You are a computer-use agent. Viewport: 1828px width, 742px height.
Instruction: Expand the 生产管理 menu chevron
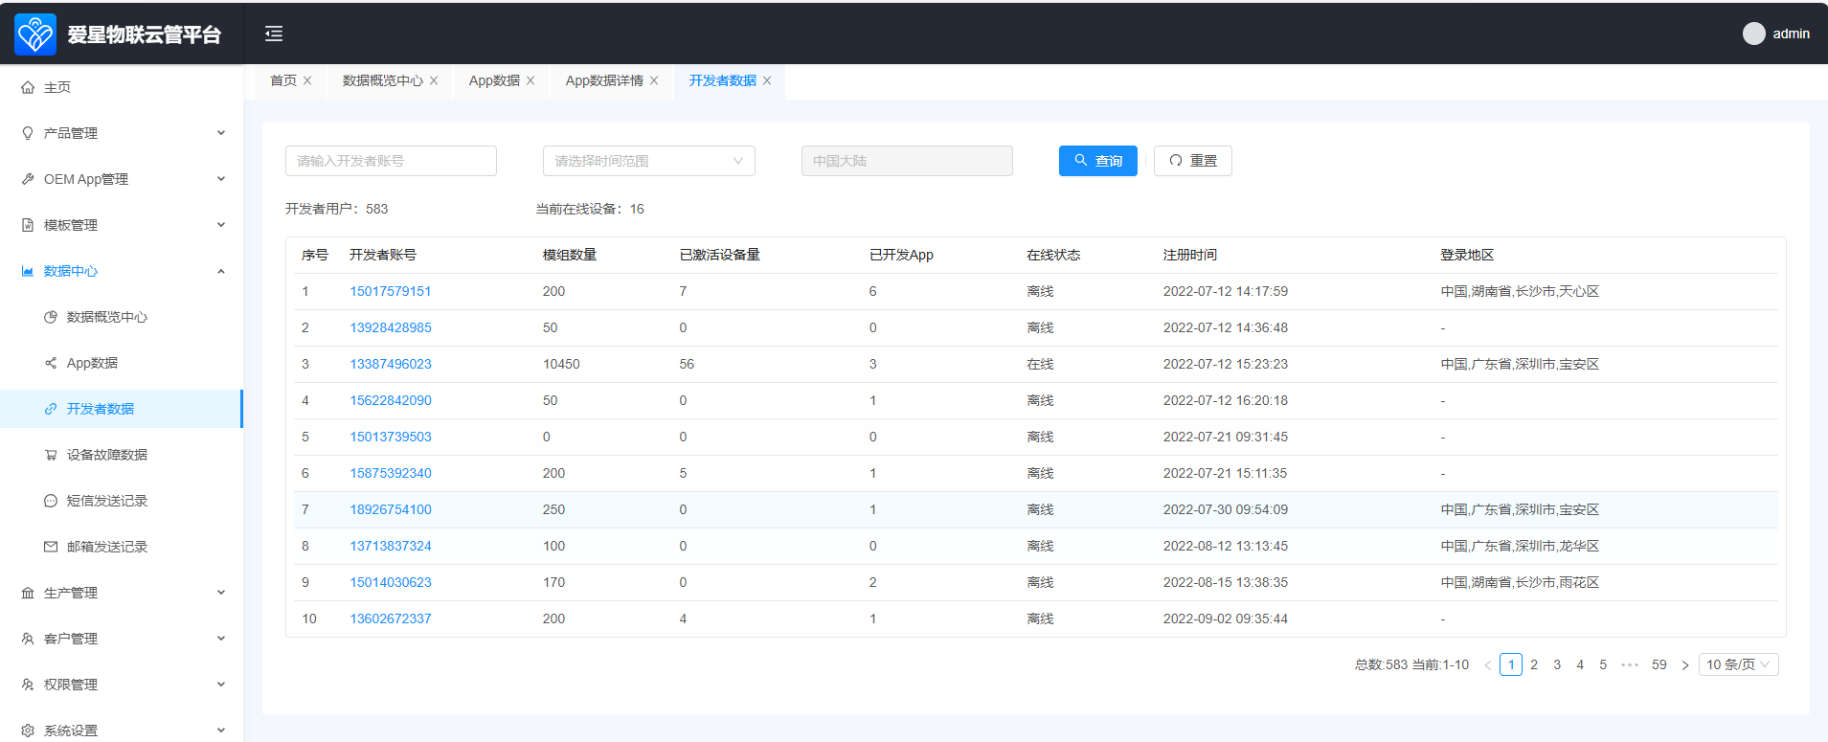[221, 593]
